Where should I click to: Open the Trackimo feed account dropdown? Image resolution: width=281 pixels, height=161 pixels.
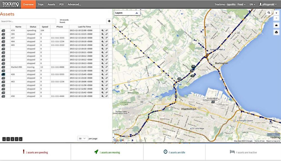click(230, 4)
